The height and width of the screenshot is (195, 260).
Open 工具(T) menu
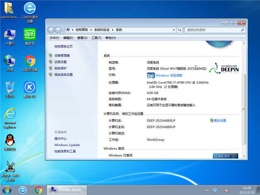(x=96, y=38)
